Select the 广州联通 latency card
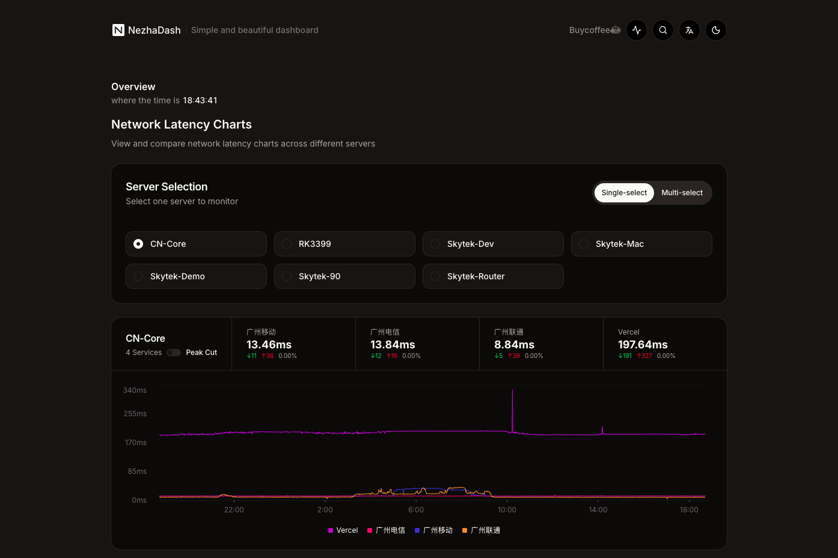838x558 pixels. tap(541, 344)
